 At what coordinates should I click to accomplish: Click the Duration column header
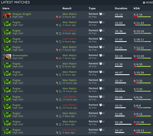(121, 8)
